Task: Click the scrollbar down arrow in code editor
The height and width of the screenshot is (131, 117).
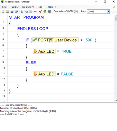Action: 116,100
